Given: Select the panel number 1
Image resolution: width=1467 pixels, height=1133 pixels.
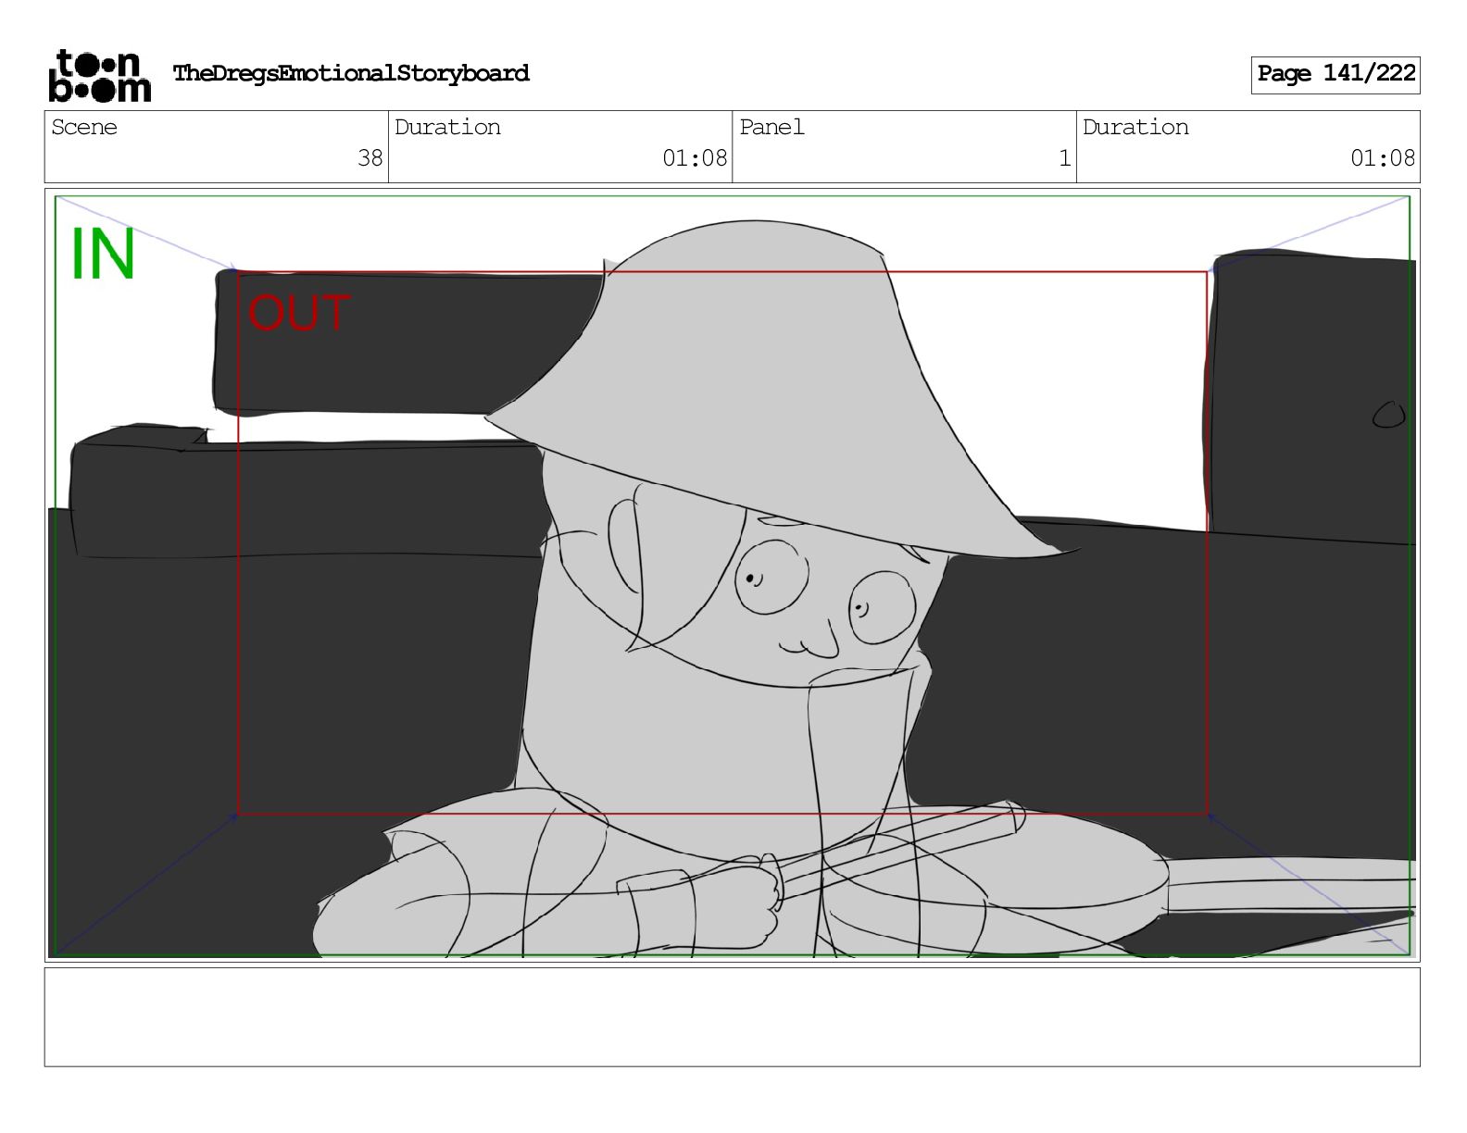Looking at the screenshot, I should (x=1065, y=158).
